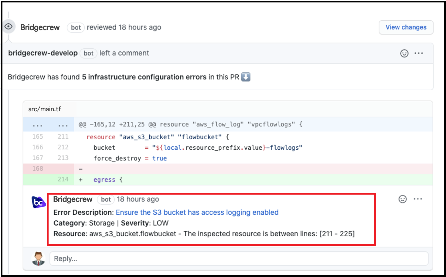Click the eye review icon beside Bridgecrew
Image resolution: width=446 pixels, height=277 pixels.
click(x=9, y=27)
